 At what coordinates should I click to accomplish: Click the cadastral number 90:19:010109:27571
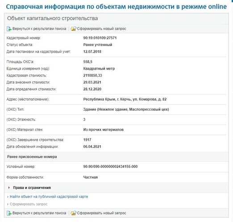click(100, 38)
